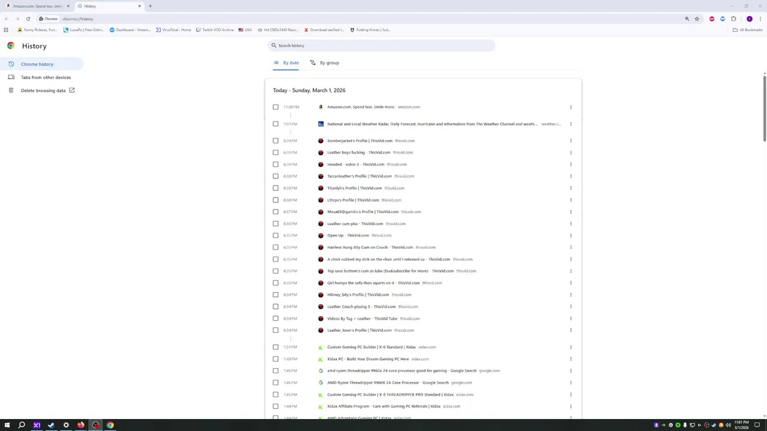The image size is (767, 431).
Task: Click the Chrome logo beside History heading
Action: pyautogui.click(x=11, y=45)
